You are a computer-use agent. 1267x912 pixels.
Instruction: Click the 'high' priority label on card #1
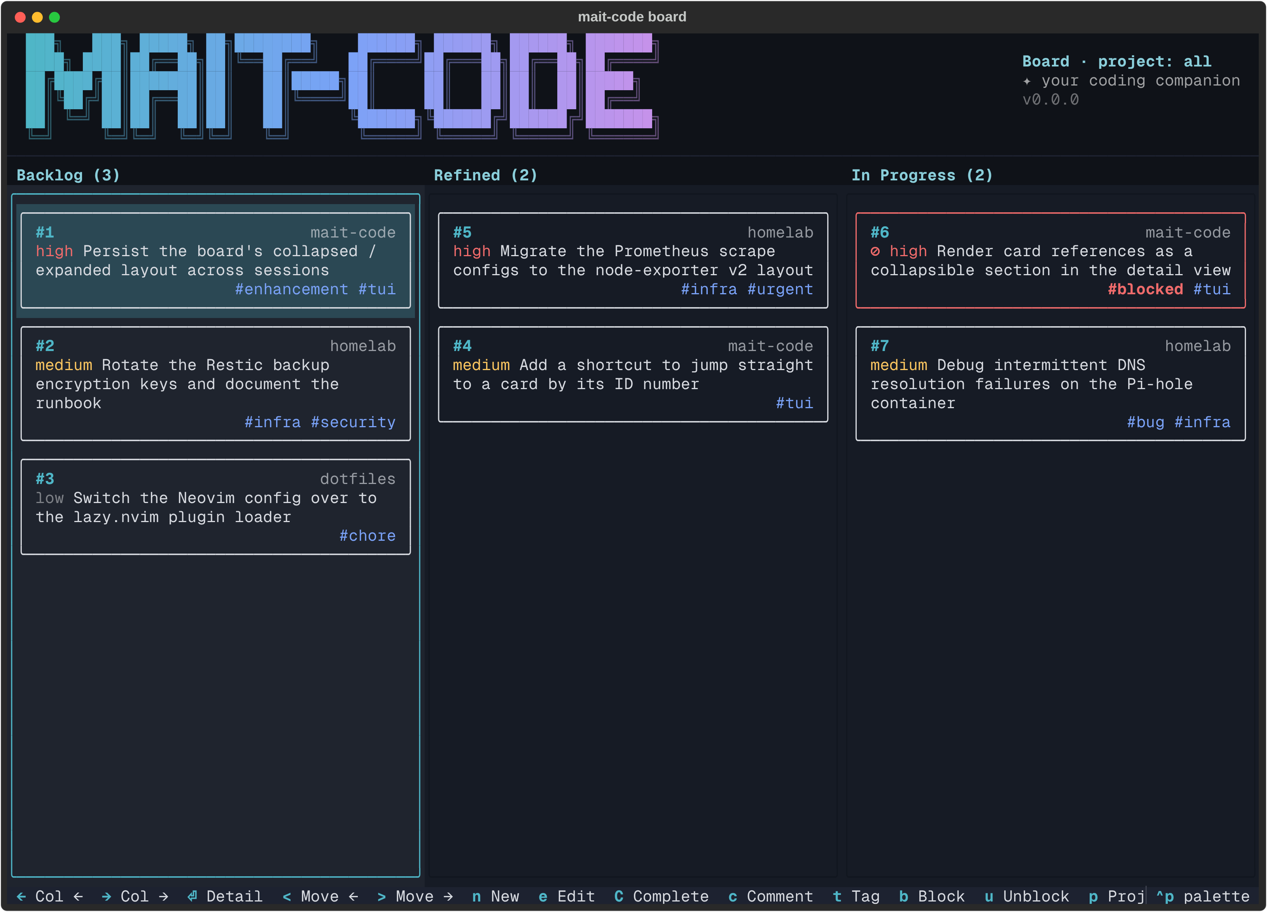point(54,251)
